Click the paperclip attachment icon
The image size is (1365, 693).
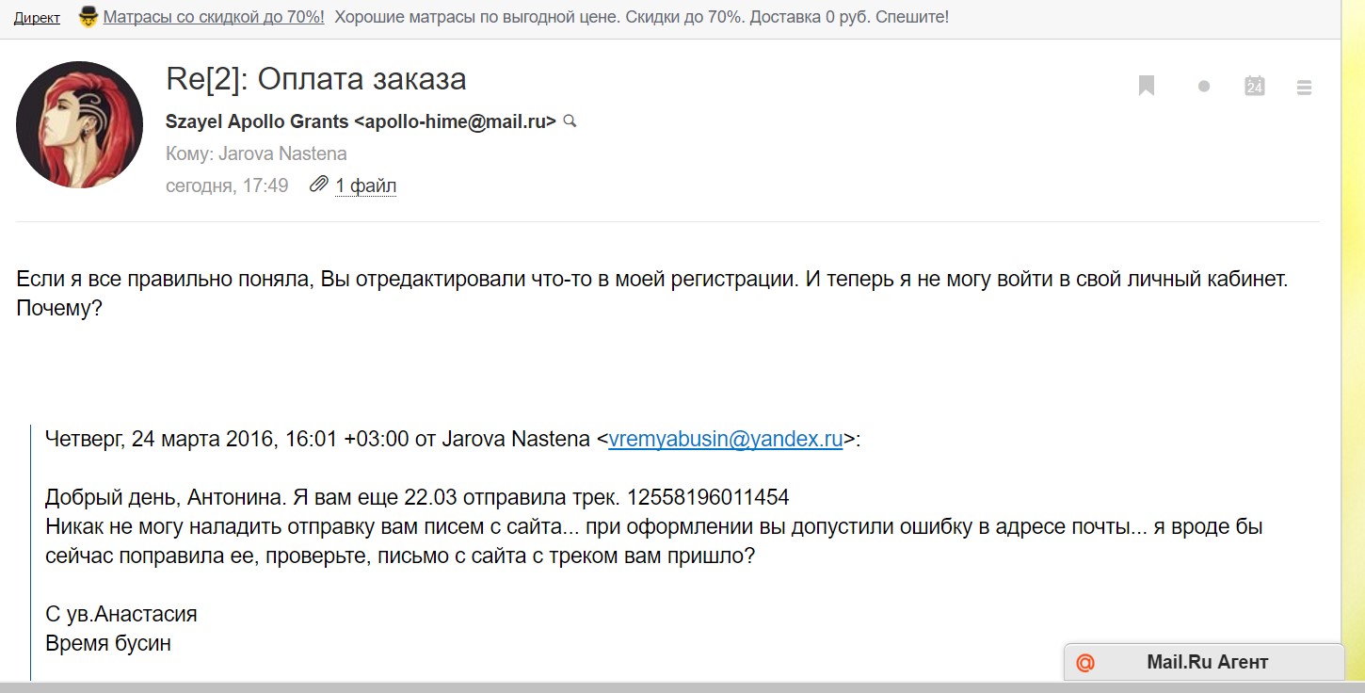[x=319, y=185]
